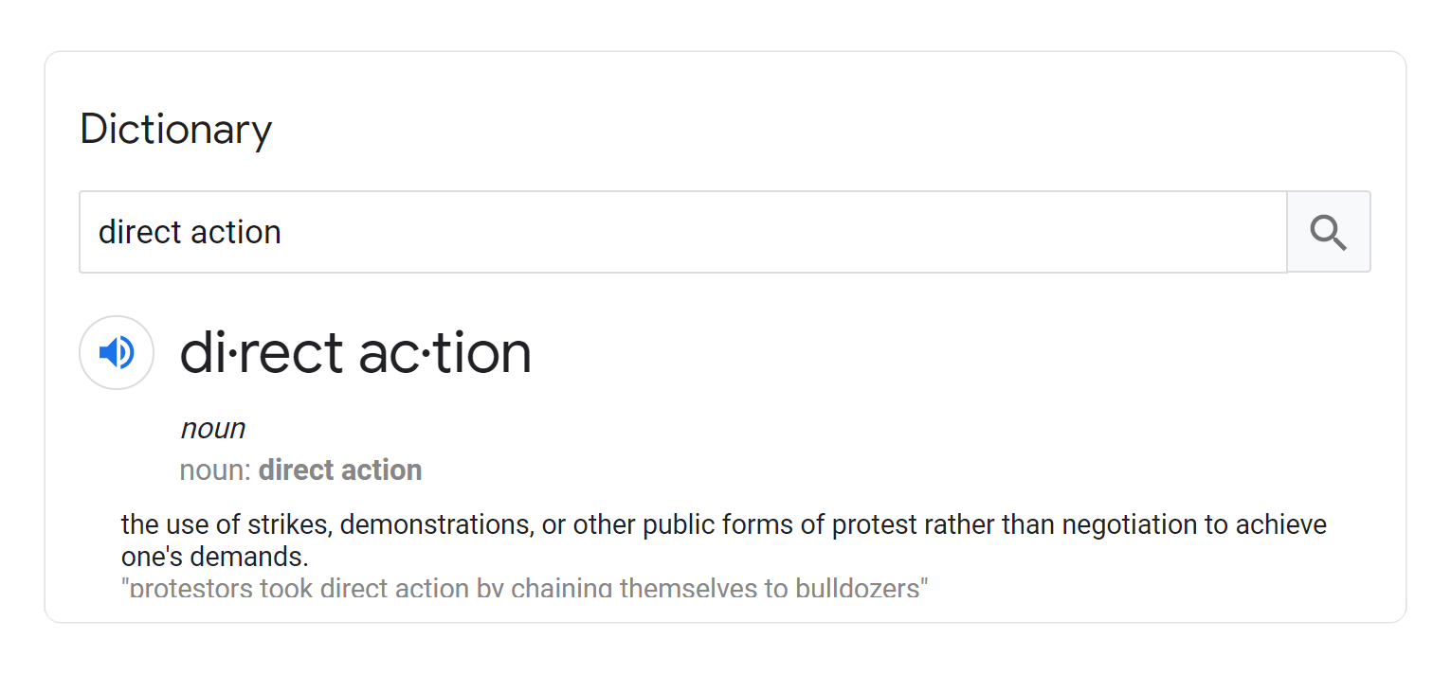
Task: Focus the dictionary search box containing 'direct action'
Action: pyautogui.click(x=682, y=232)
